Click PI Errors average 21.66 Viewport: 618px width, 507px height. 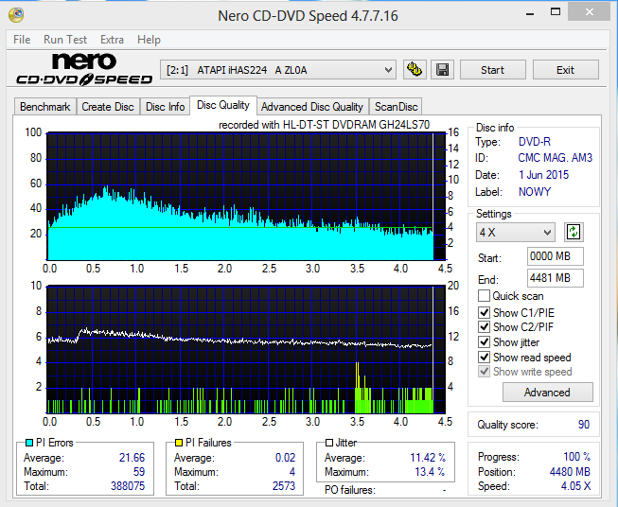(x=132, y=458)
